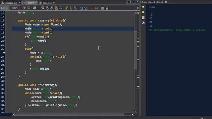Viewport: 212px width, 119px height.
Task: Click the Shift Line Right icon
Action: pyautogui.click(x=86, y=8)
